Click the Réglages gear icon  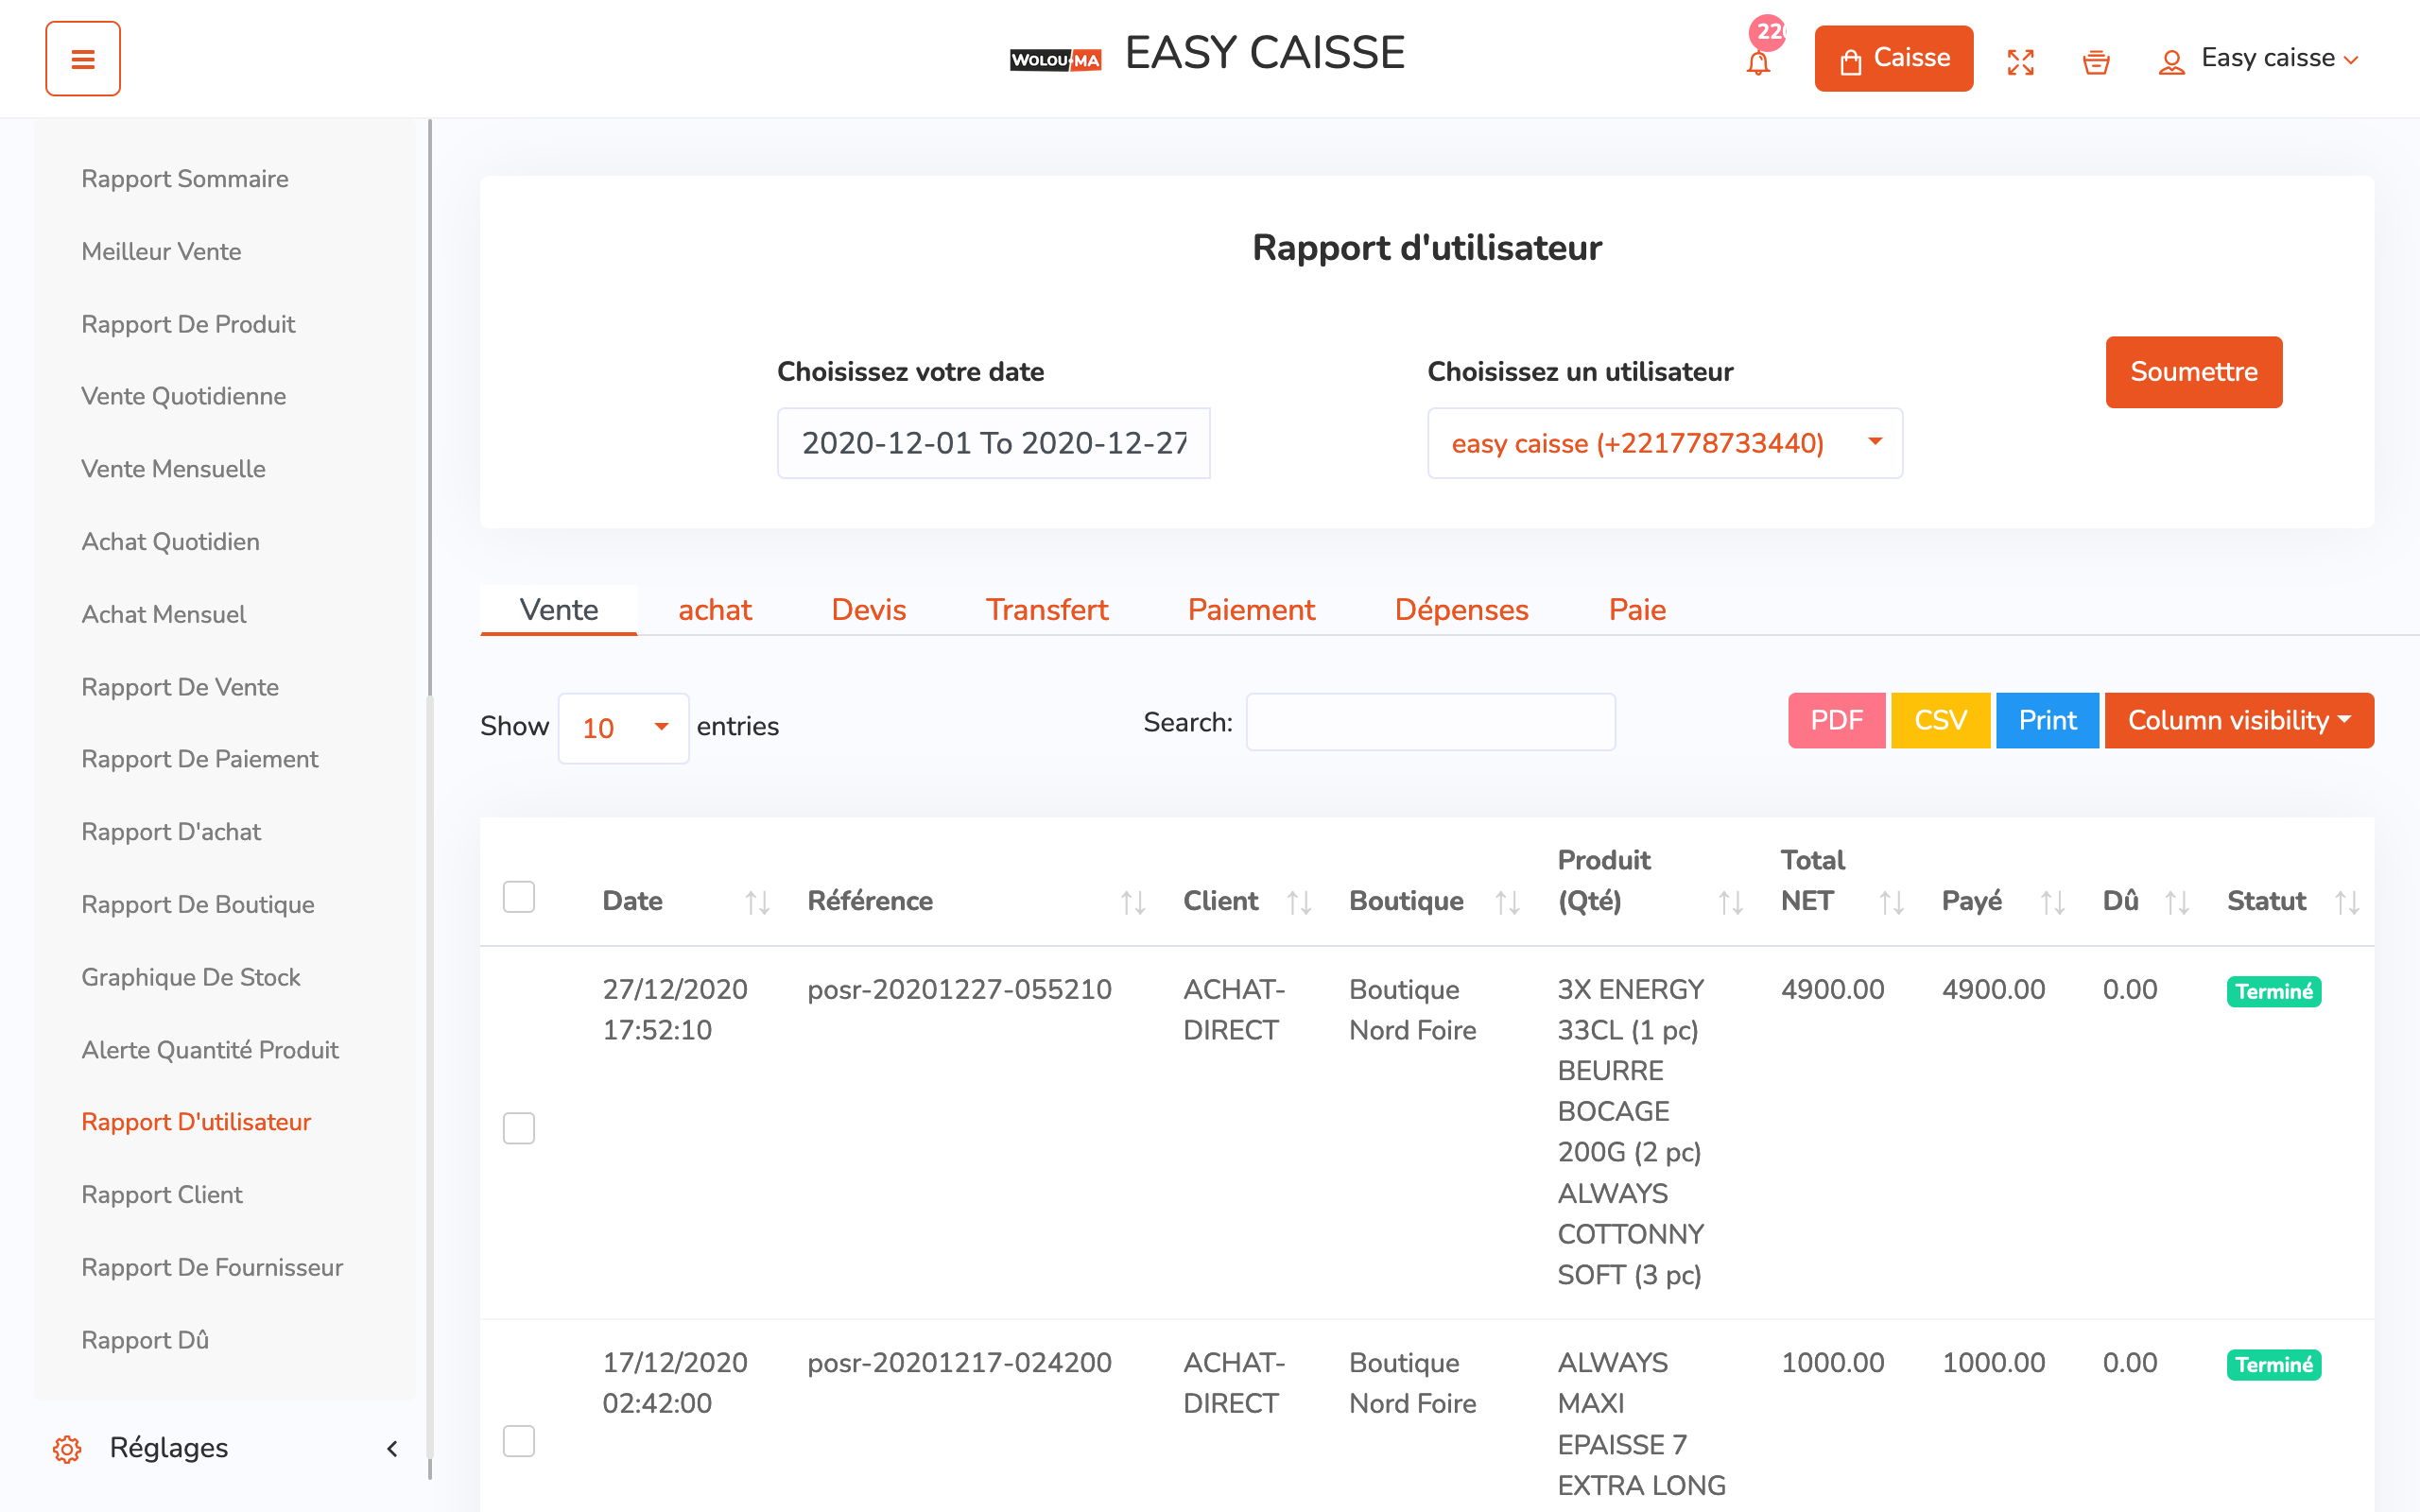[67, 1448]
